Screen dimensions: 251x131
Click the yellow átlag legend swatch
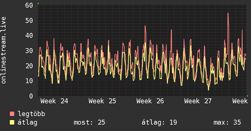pos(12,122)
